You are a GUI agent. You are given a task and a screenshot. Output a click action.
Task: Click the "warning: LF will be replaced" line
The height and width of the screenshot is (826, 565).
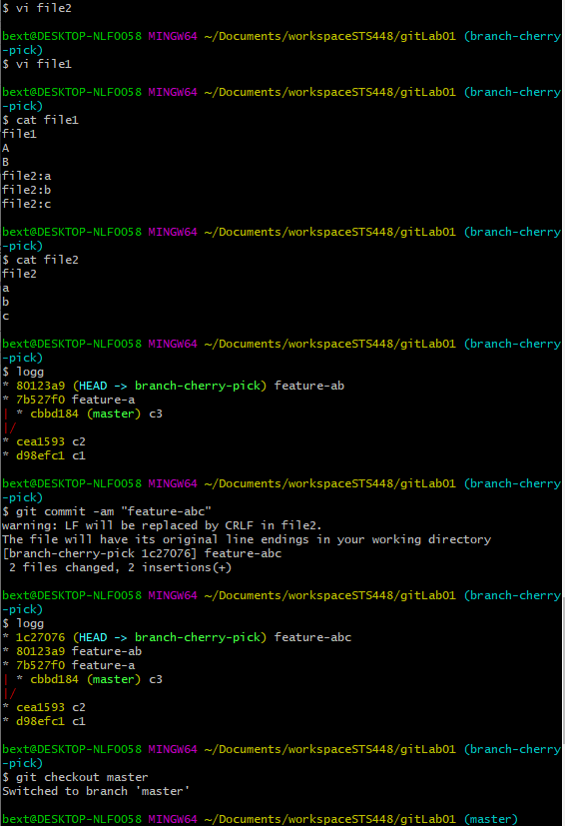pos(162,525)
